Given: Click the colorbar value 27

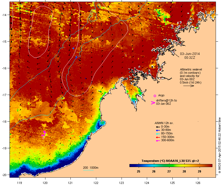Looking at the screenshot, I should 169,171.
